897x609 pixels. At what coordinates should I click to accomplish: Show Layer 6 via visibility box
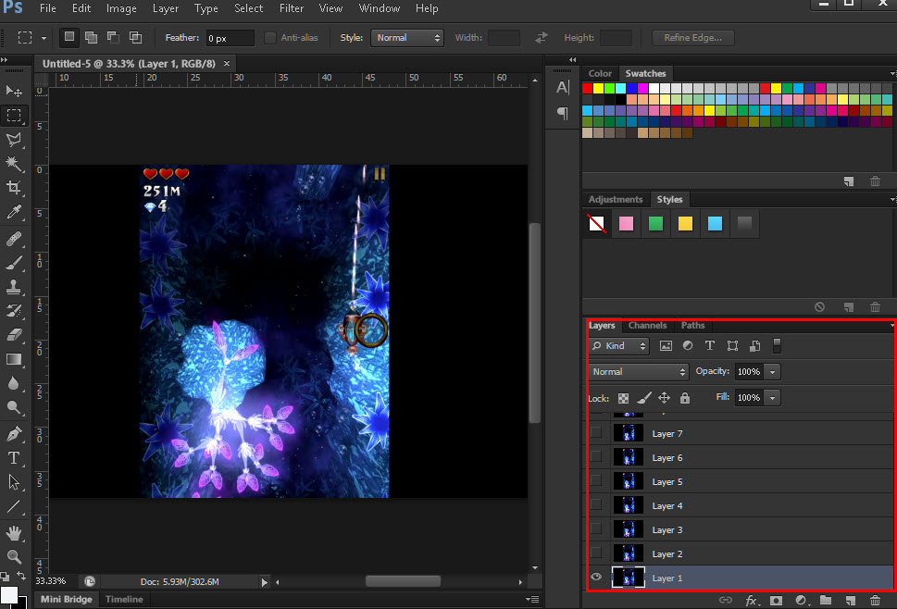(x=596, y=457)
